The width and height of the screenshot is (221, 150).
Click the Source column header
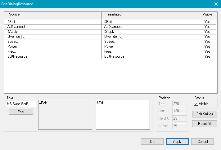pyautogui.click(x=53, y=14)
